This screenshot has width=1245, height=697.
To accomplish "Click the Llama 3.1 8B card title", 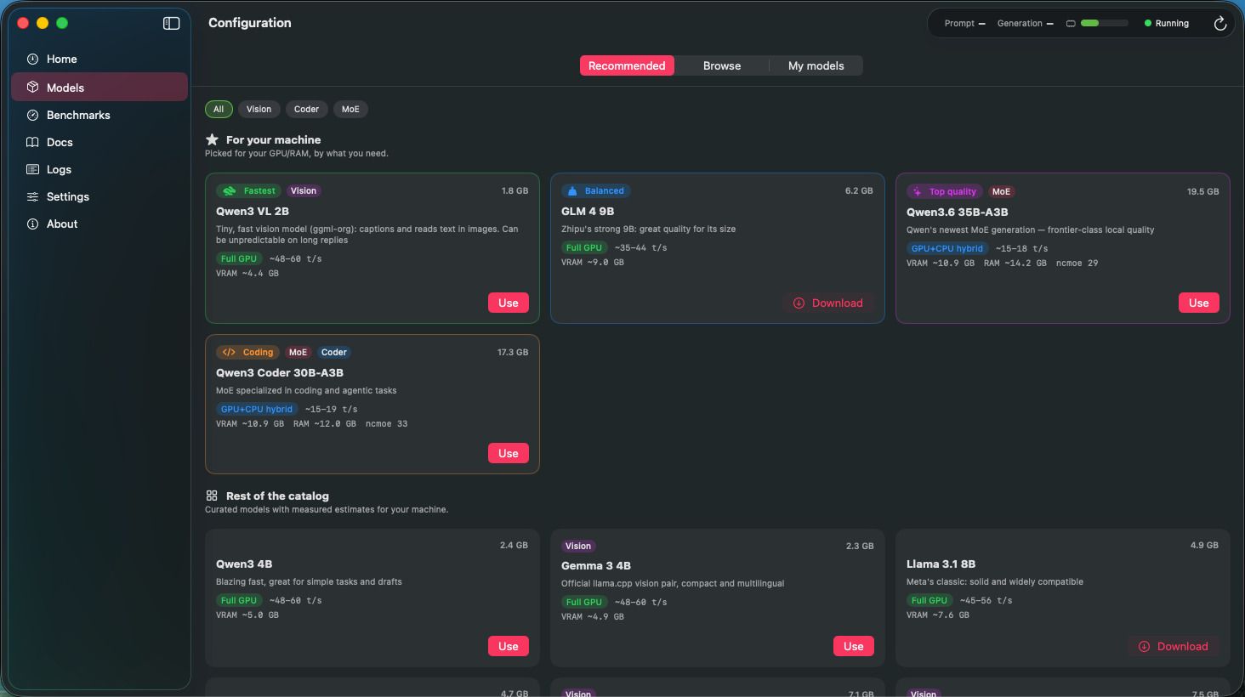I will (x=941, y=564).
